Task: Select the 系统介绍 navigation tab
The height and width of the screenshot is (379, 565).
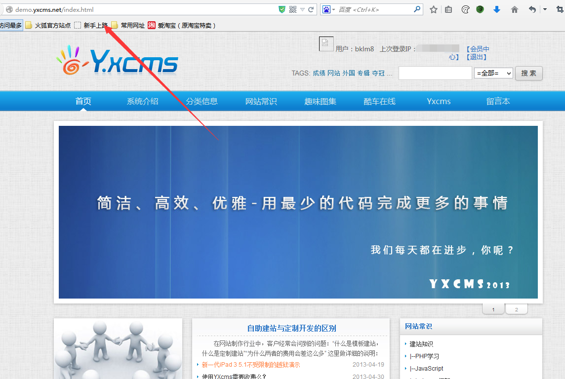Action: 142,101
